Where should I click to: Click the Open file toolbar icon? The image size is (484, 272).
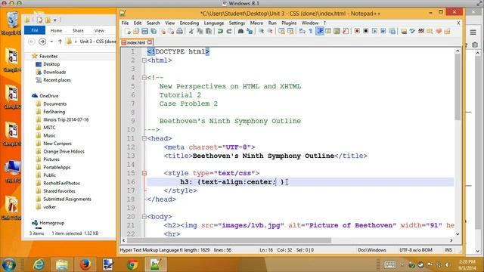point(136,31)
